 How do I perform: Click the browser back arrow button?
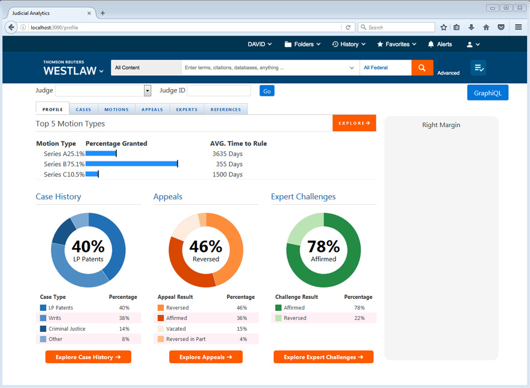[x=11, y=27]
